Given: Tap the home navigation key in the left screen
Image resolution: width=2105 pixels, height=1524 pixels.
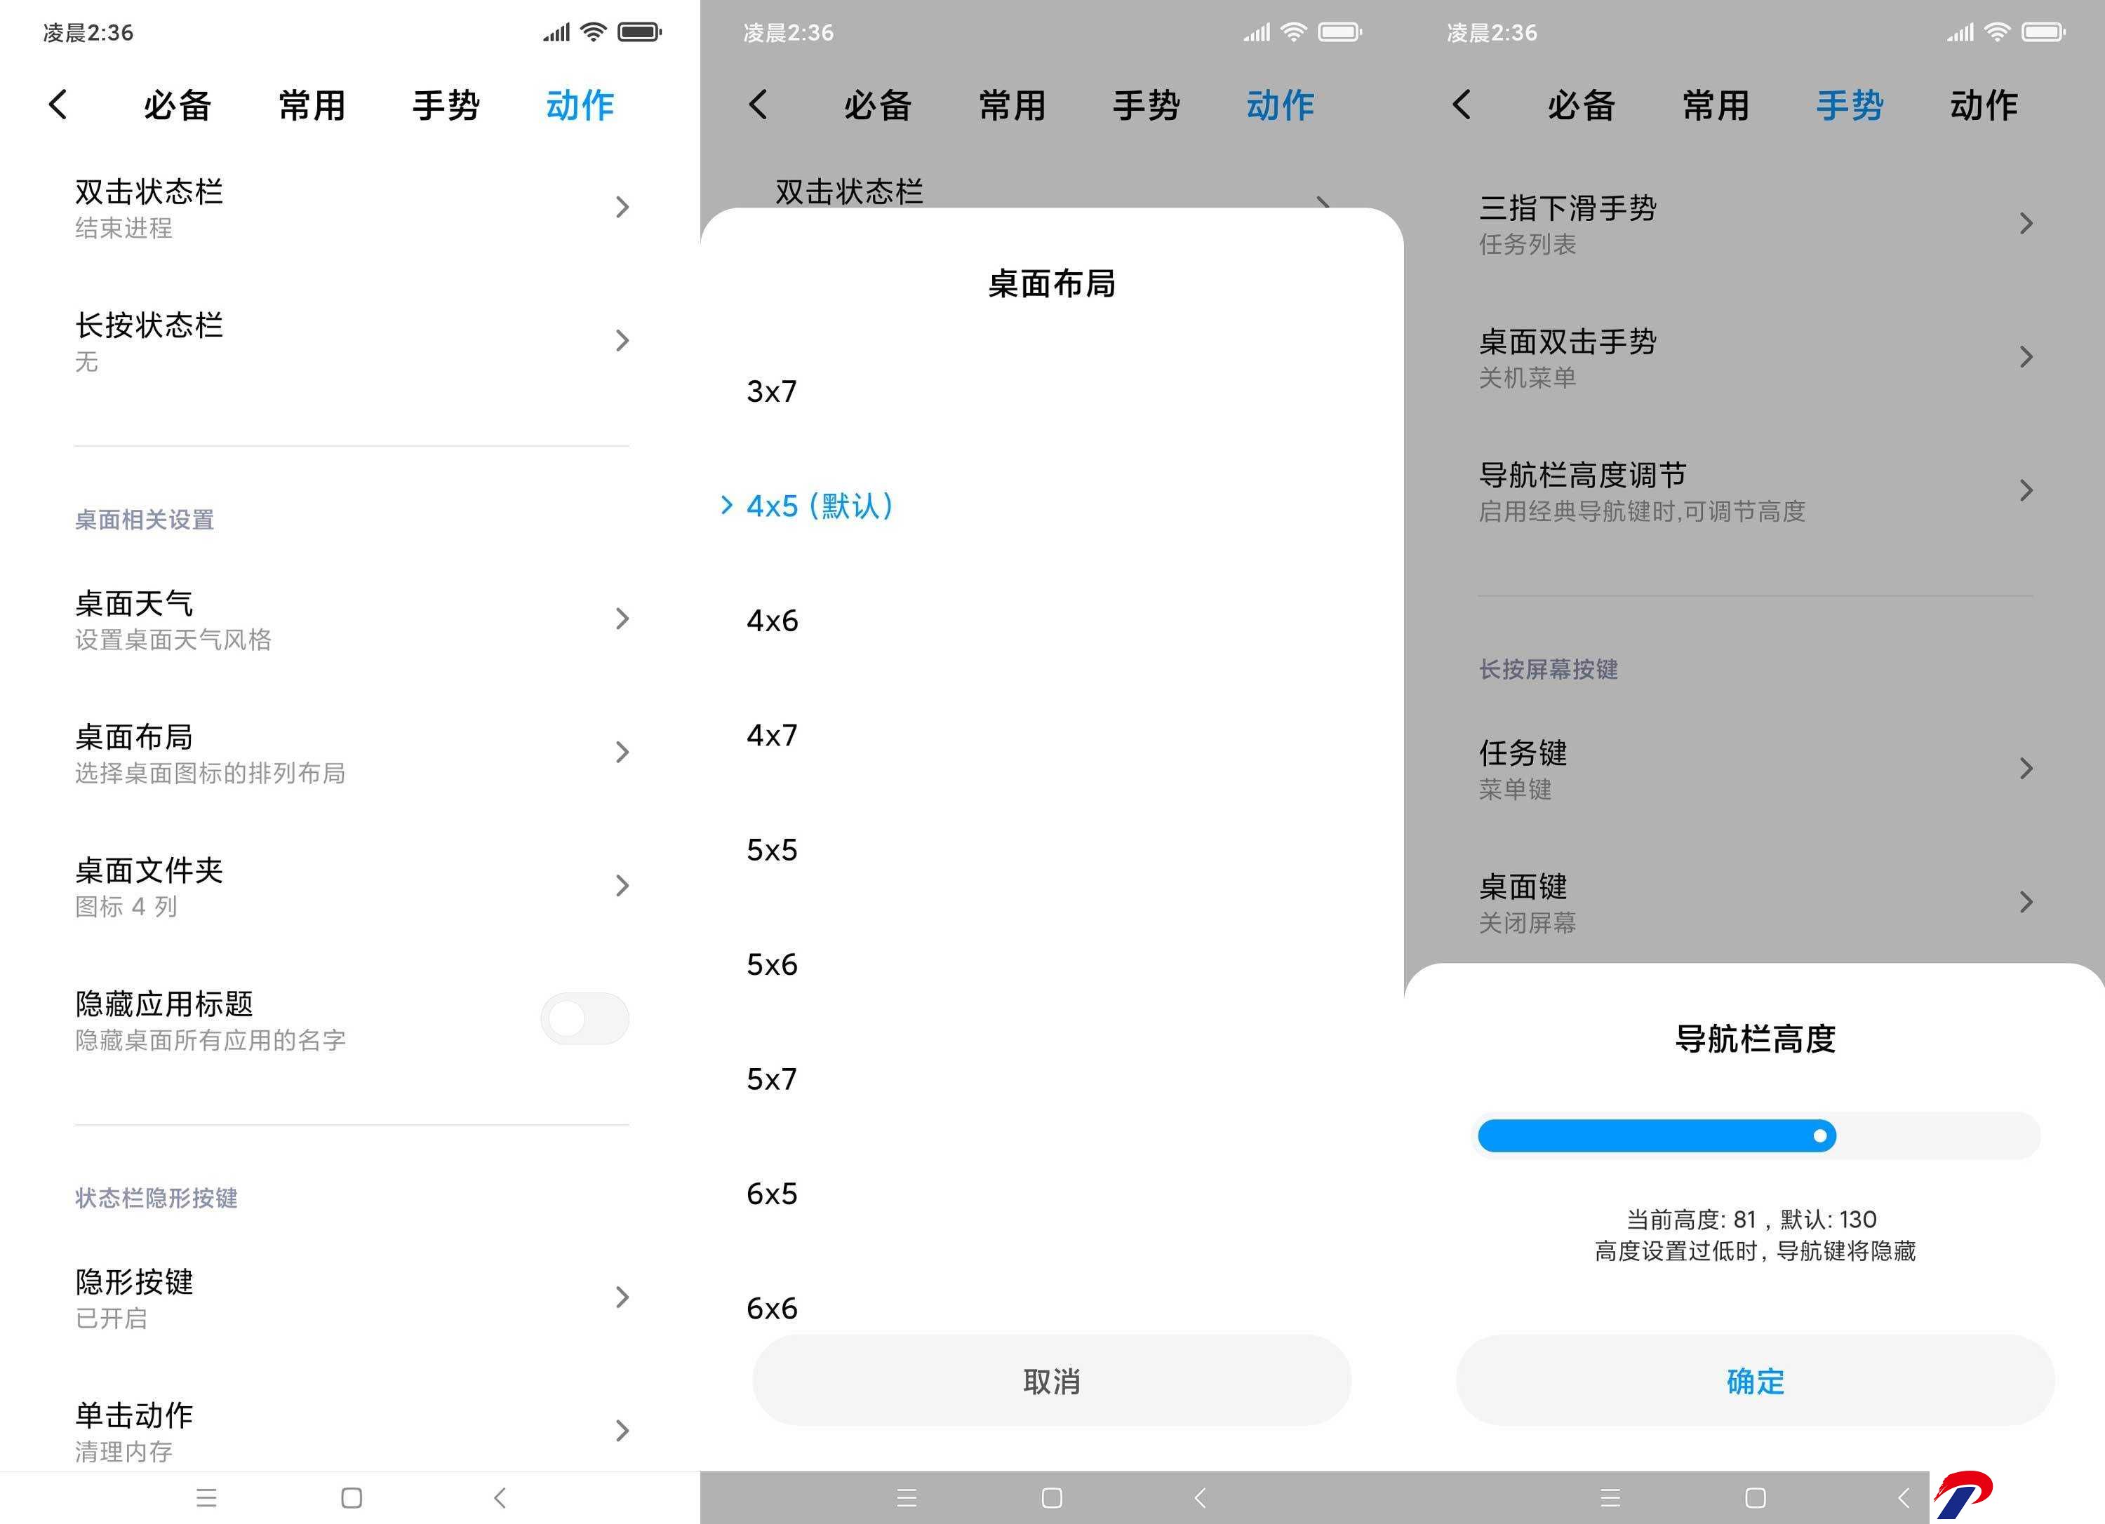Looking at the screenshot, I should tap(352, 1497).
